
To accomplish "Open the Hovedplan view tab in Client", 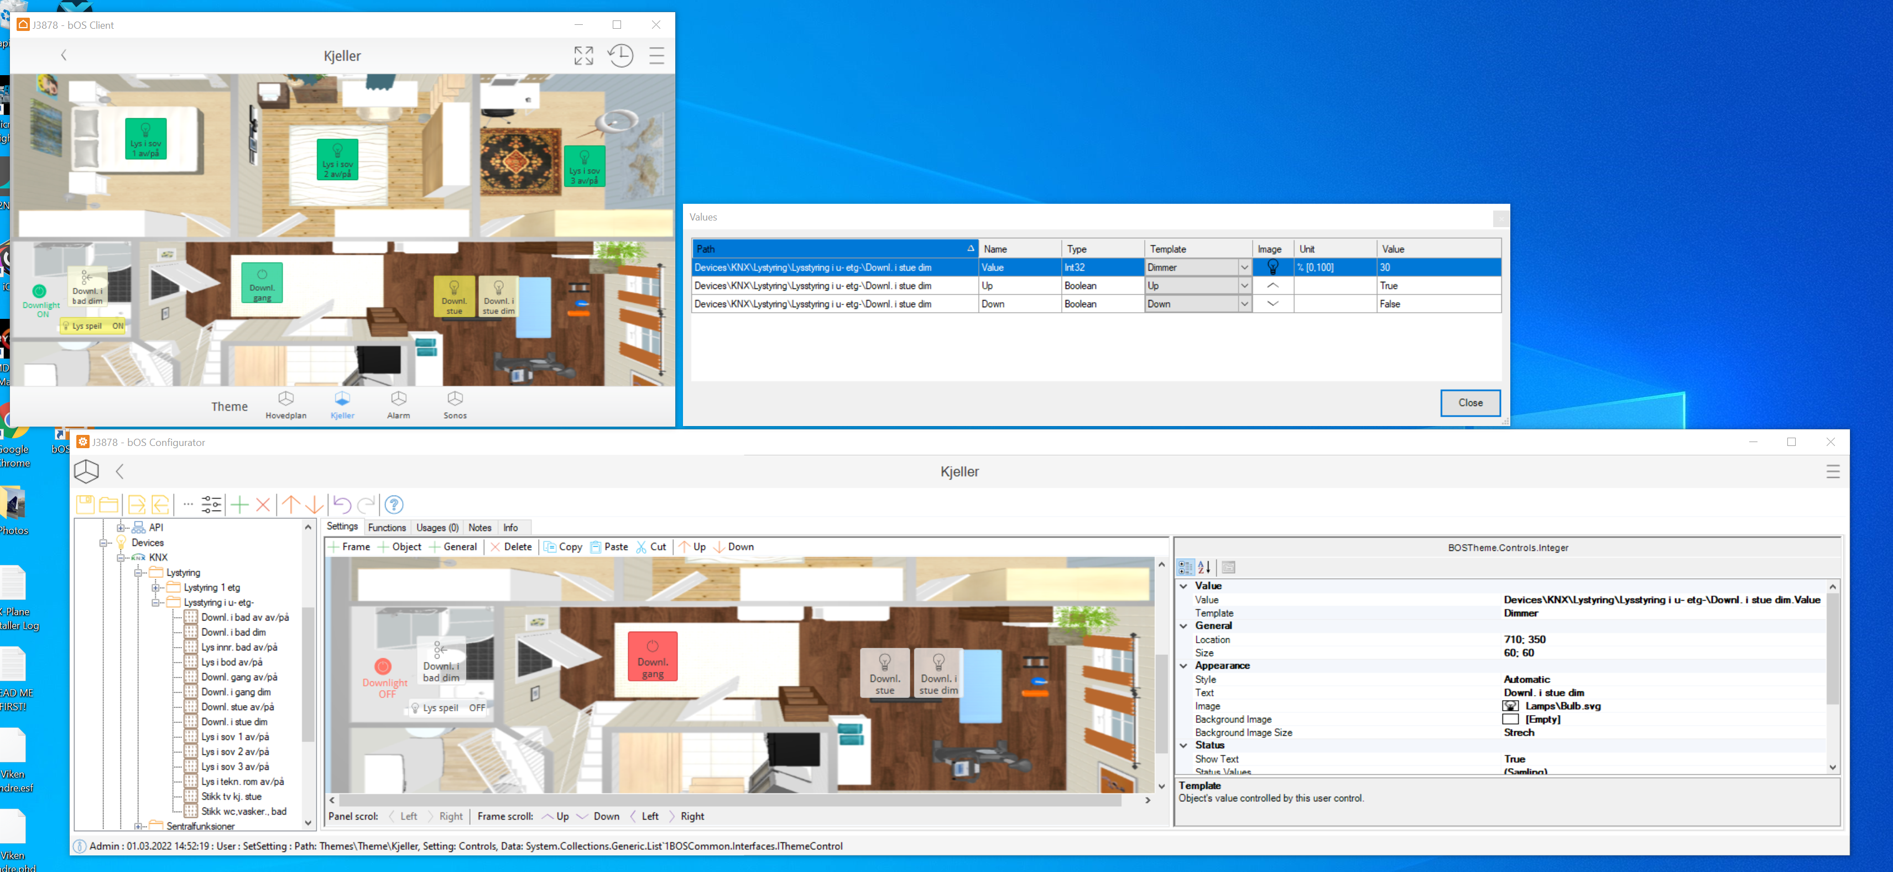I will (x=286, y=405).
